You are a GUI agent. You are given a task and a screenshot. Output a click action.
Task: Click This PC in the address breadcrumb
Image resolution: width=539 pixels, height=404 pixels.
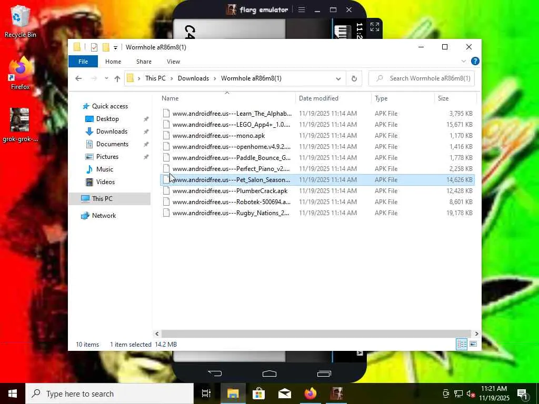click(x=155, y=78)
